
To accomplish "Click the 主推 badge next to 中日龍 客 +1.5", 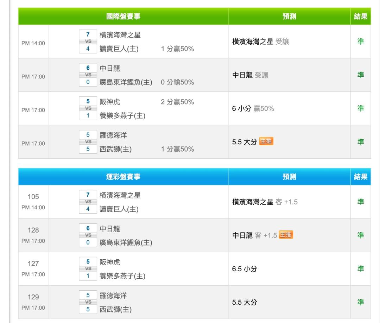I will 286,235.
